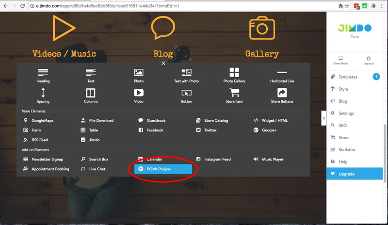Add a Photo Gallery element
The image size is (388, 225).
[x=234, y=75]
